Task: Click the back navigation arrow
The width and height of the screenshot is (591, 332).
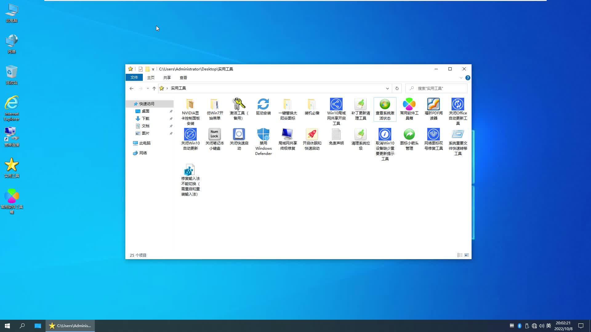Action: point(131,88)
